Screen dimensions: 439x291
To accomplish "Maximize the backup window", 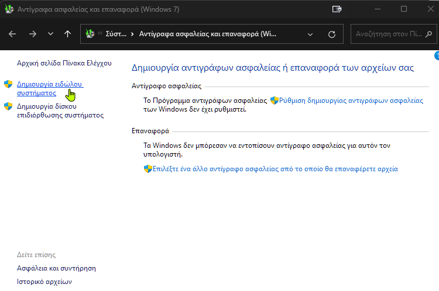I will tap(404, 9).
